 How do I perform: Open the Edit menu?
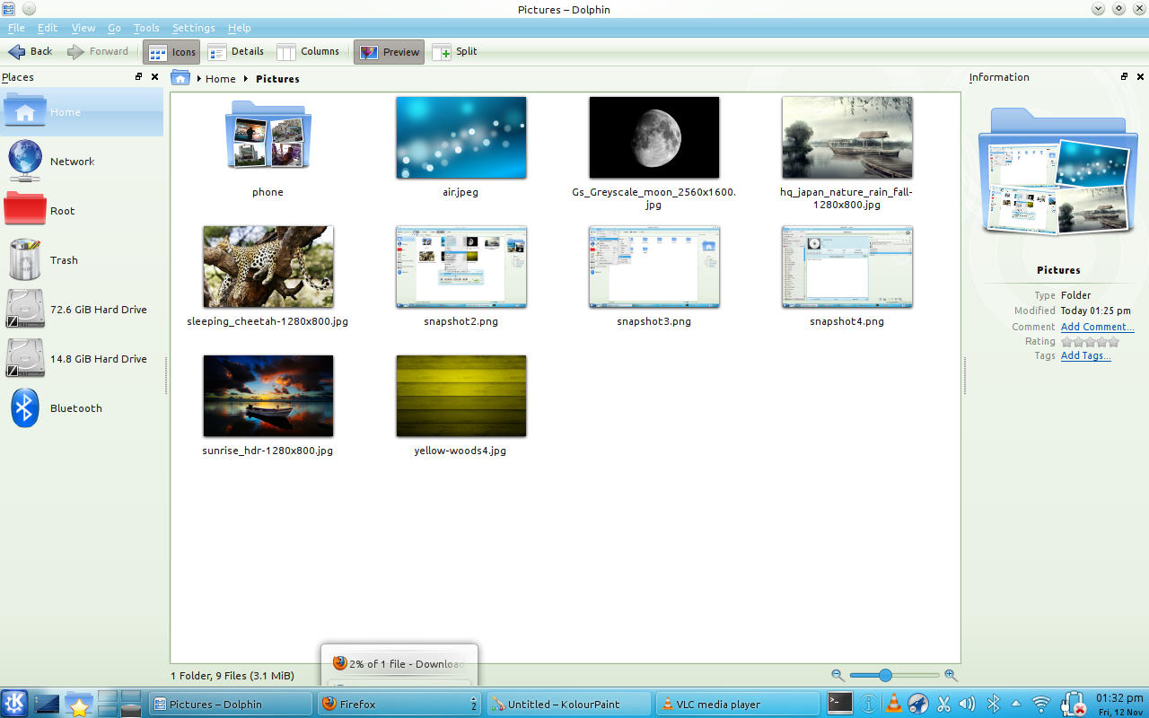click(48, 28)
